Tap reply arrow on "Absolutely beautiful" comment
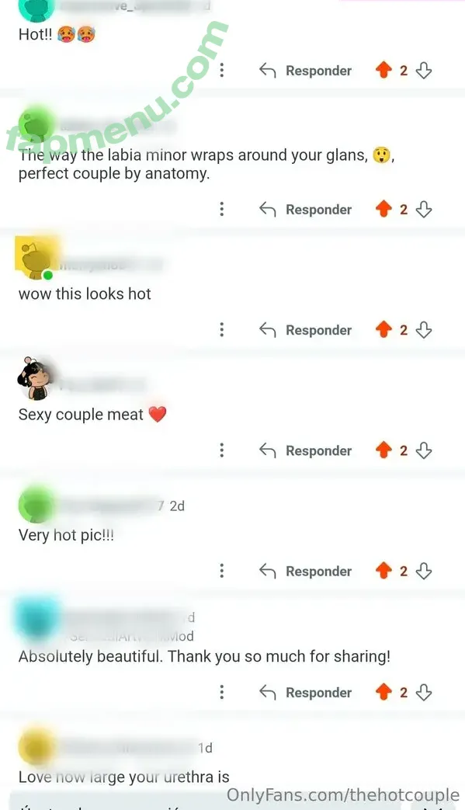This screenshot has height=810, width=465. point(267,692)
